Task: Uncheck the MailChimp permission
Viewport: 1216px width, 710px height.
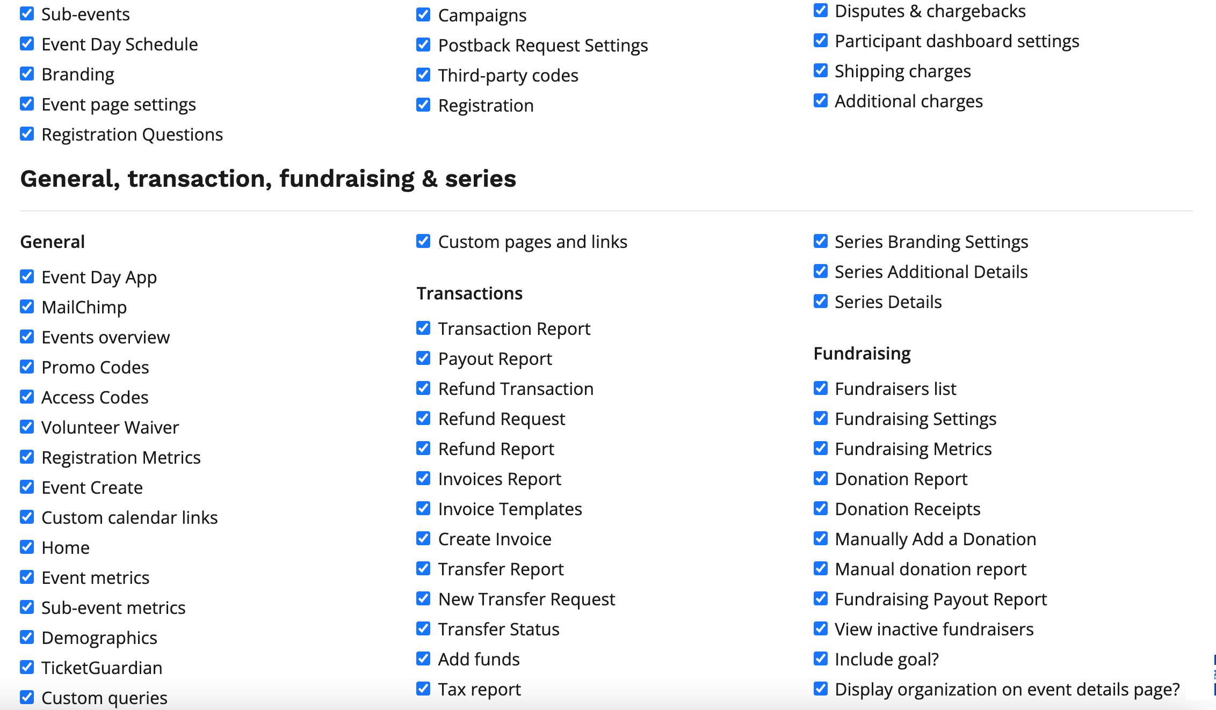Action: click(x=27, y=306)
